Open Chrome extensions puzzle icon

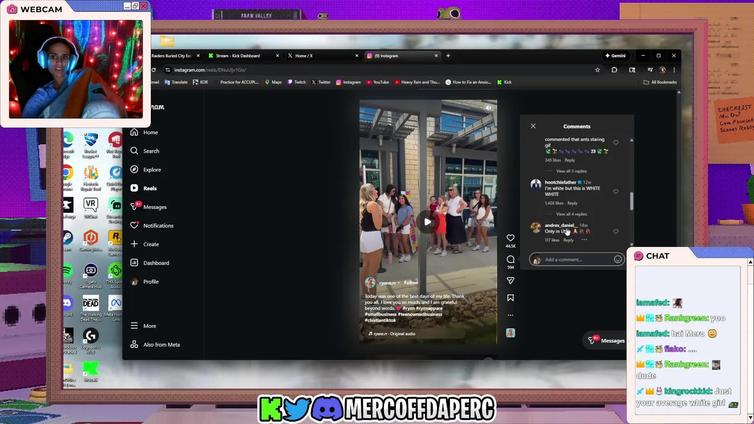coord(614,70)
